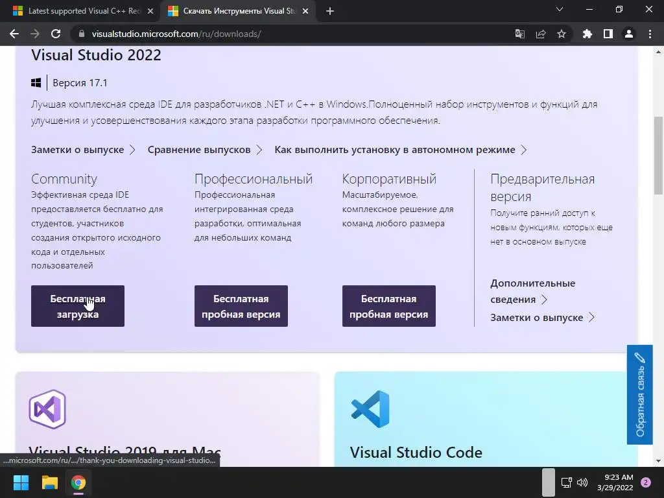
Task: Reload the Visual Studio downloads page
Action: pyautogui.click(x=56, y=34)
